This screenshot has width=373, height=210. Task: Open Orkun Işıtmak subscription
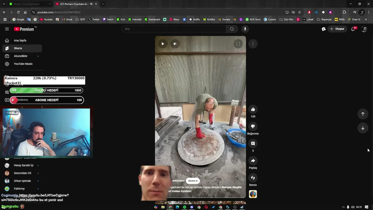pyautogui.click(x=22, y=181)
